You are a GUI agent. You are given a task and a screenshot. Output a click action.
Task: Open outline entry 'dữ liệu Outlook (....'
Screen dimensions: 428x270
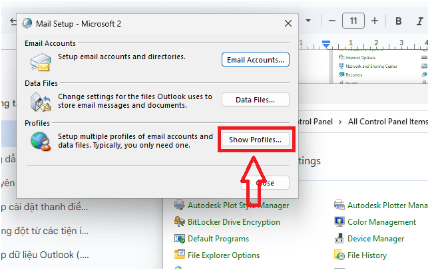(x=45, y=255)
